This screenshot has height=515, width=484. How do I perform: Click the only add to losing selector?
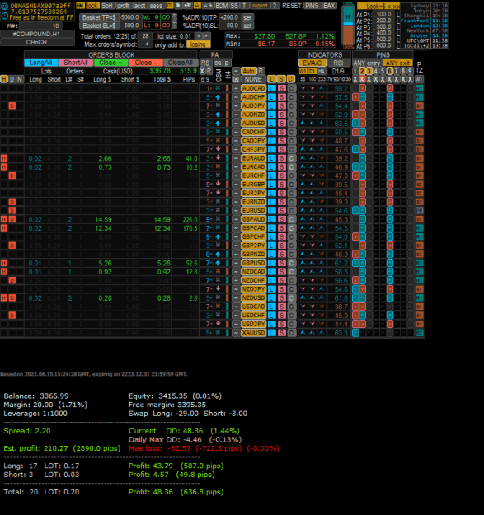[199, 44]
